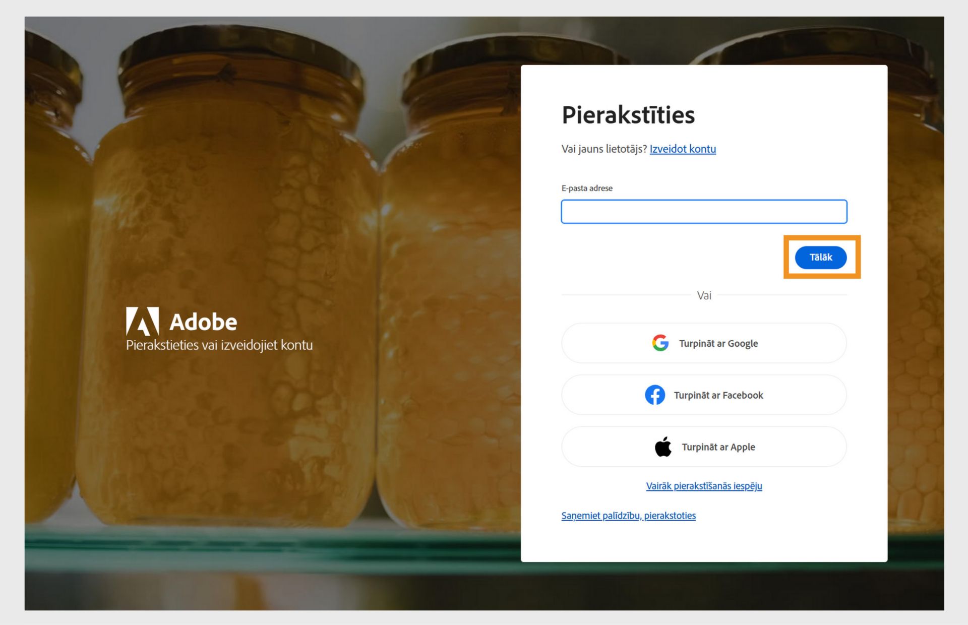Select the Turpināt ar Google text label

pos(718,343)
